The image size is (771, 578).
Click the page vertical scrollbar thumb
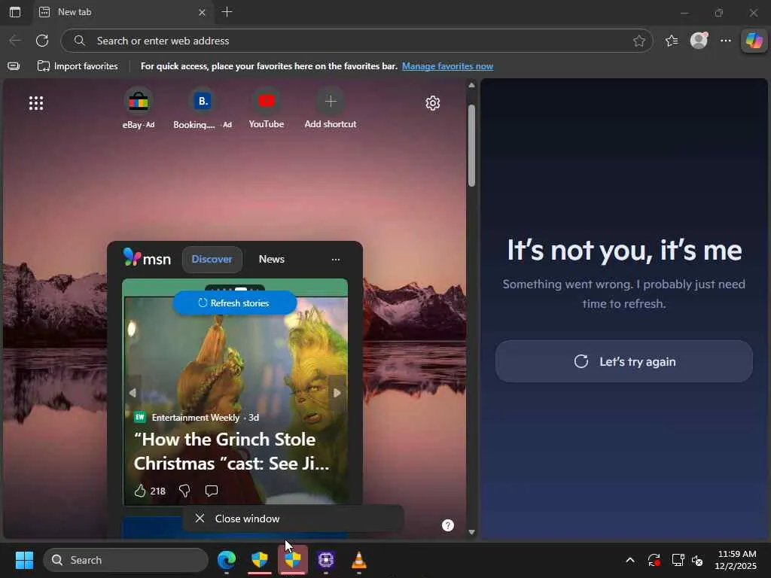(x=471, y=145)
